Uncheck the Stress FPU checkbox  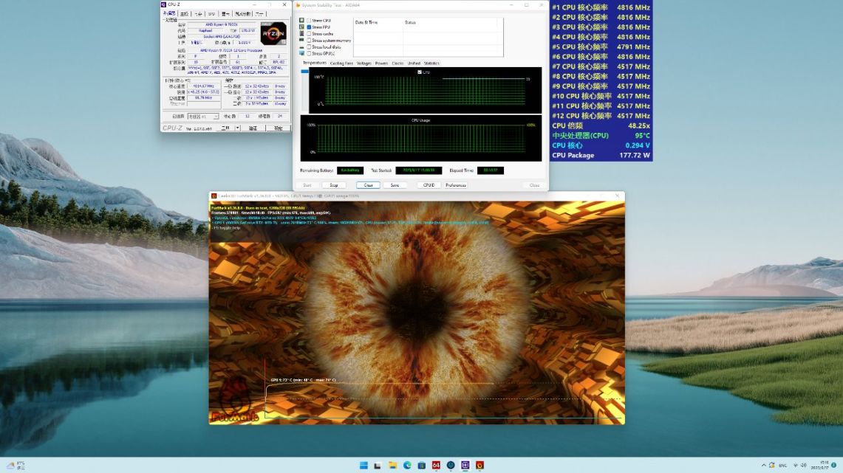pyautogui.click(x=309, y=27)
